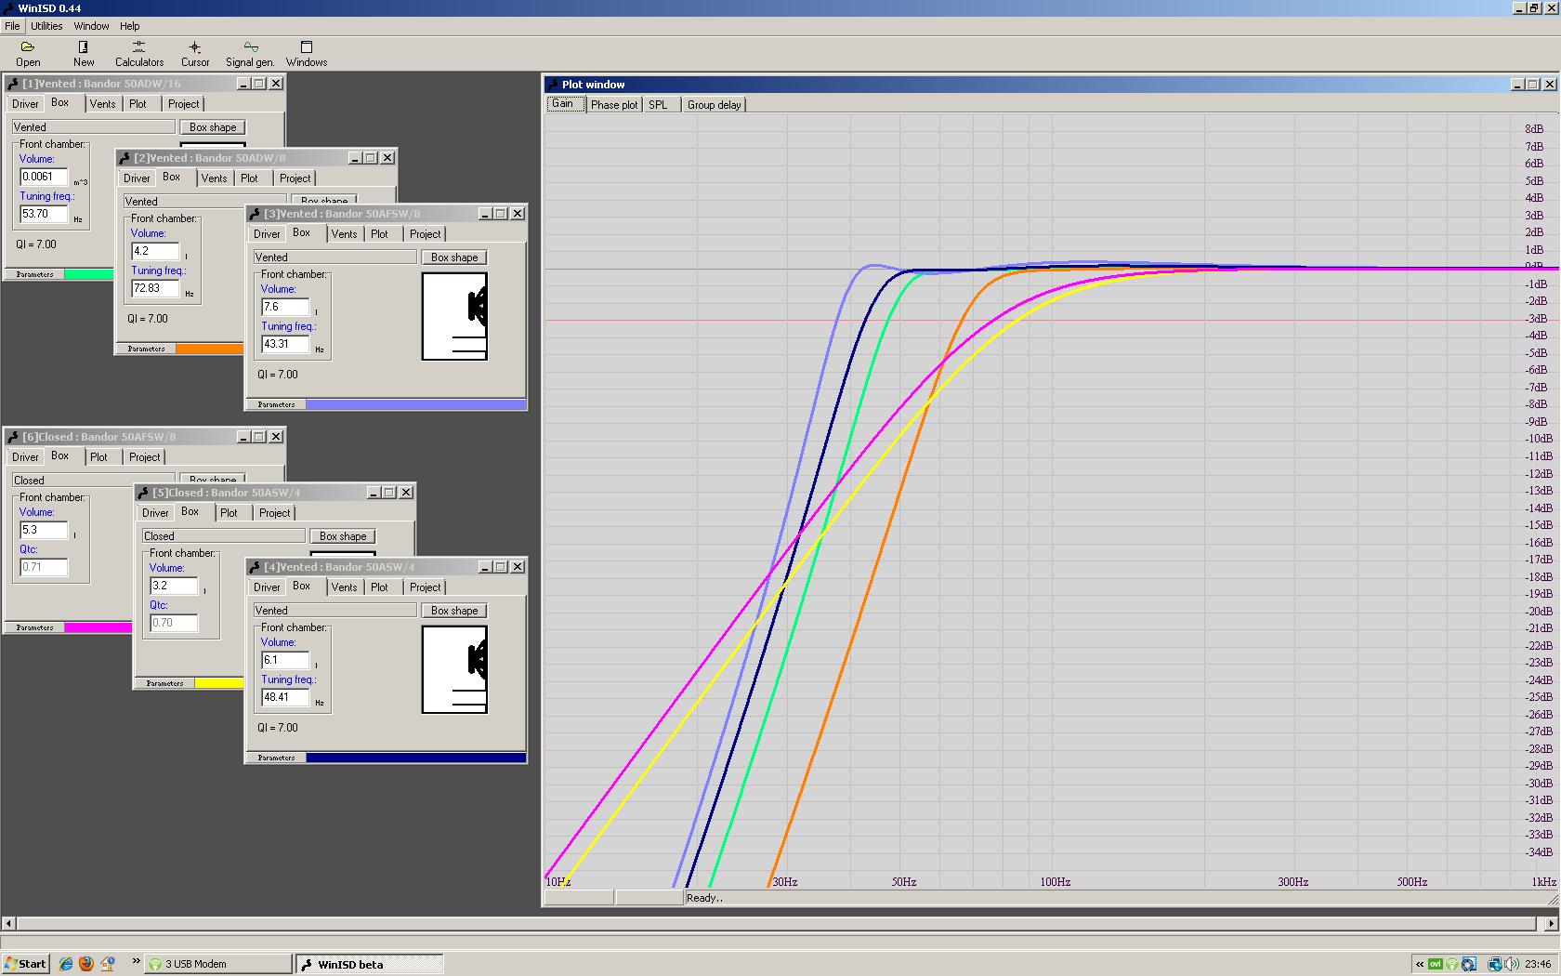Click the green wireless modem tray icon
The image size is (1561, 976).
point(1451,964)
